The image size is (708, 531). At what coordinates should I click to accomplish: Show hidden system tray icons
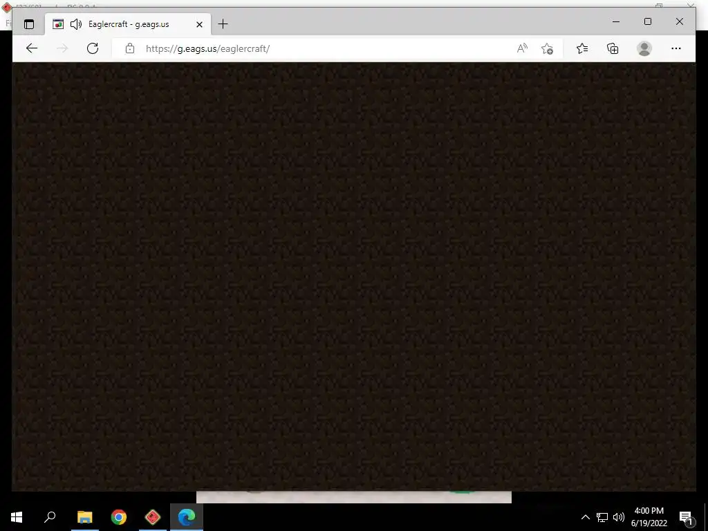point(585,517)
